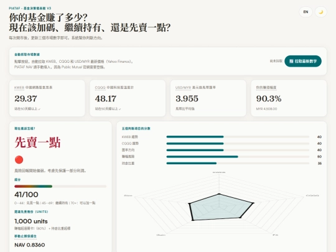The image size is (336, 252).
Task: Click the red circle signal indicator
Action: tap(19, 160)
